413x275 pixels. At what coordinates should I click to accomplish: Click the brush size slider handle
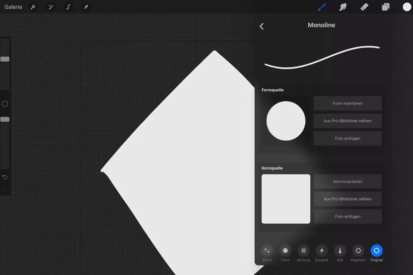click(5, 59)
